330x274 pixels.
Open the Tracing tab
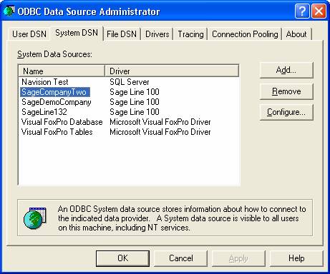click(190, 34)
